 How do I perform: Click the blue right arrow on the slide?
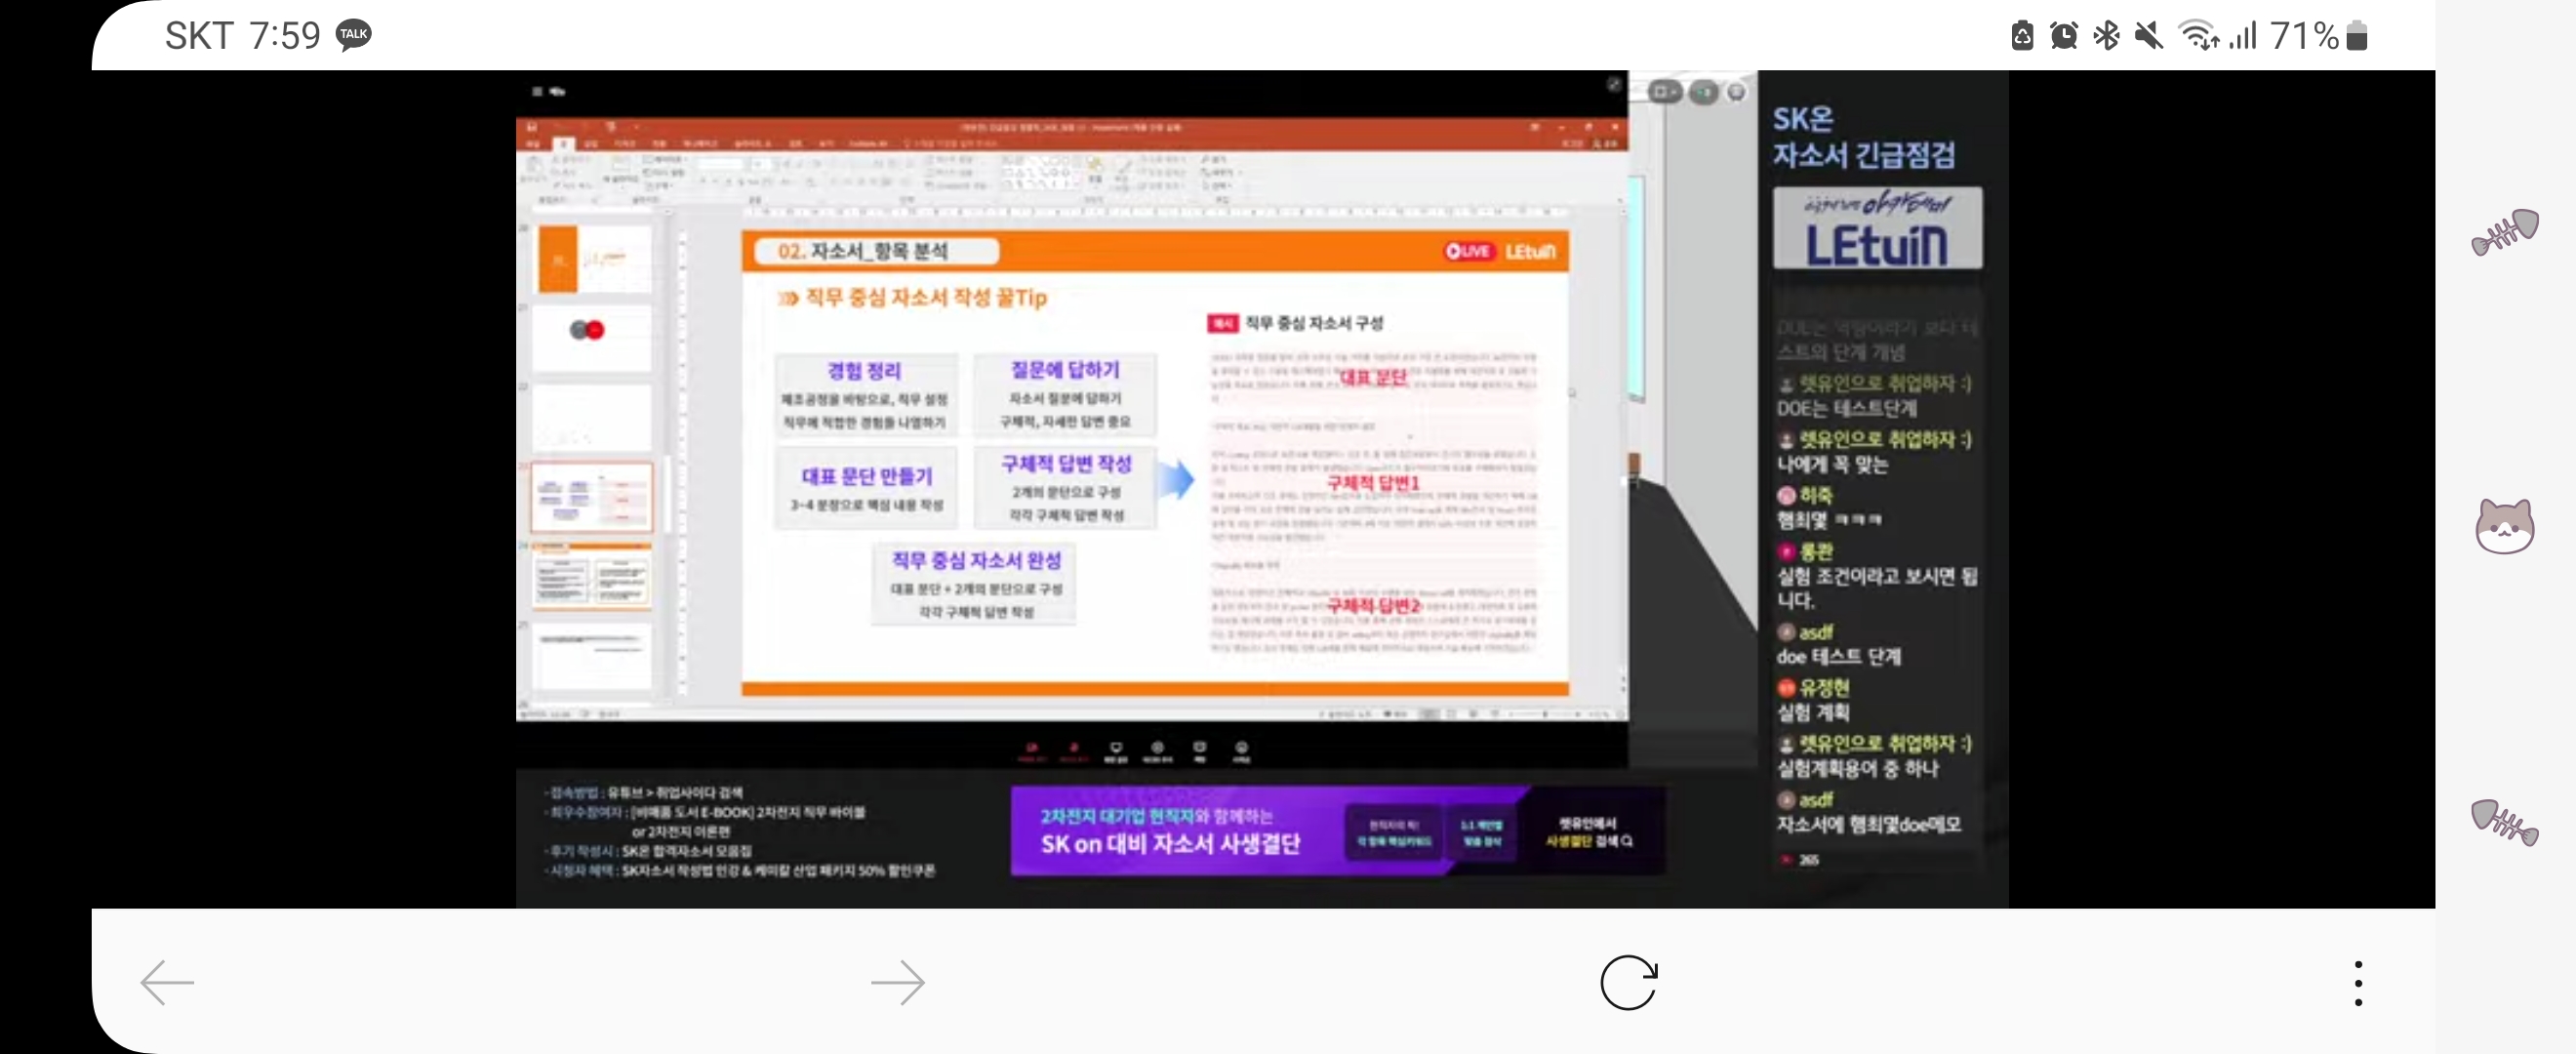tap(1176, 479)
